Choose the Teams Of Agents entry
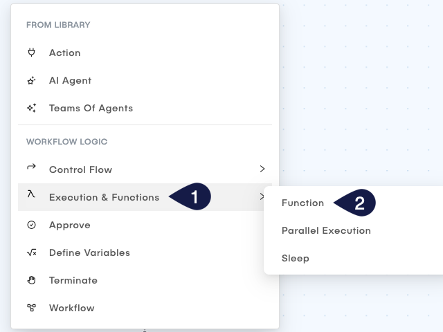Viewport: 443px width, 332px height. pos(91,109)
